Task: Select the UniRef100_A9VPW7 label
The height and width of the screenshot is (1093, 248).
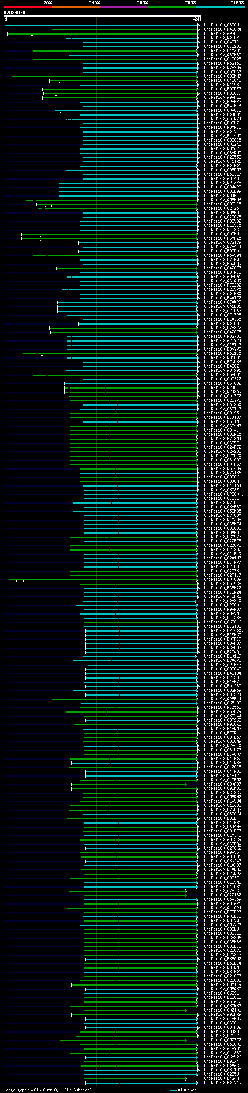Action: (222, 609)
